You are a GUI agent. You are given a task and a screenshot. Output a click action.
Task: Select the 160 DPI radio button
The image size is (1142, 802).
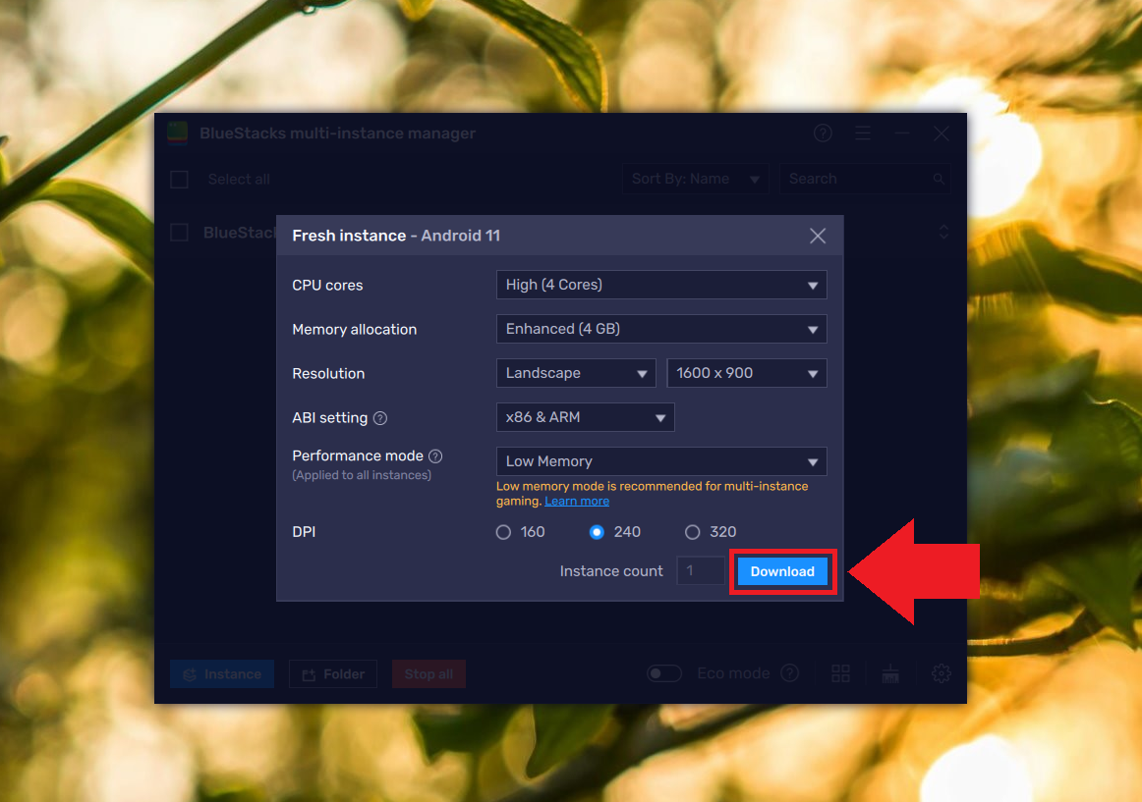point(501,531)
